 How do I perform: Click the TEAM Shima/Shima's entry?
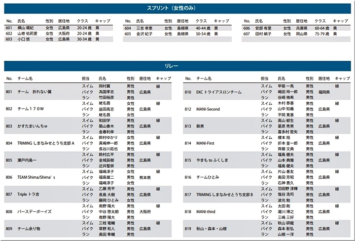36,177
